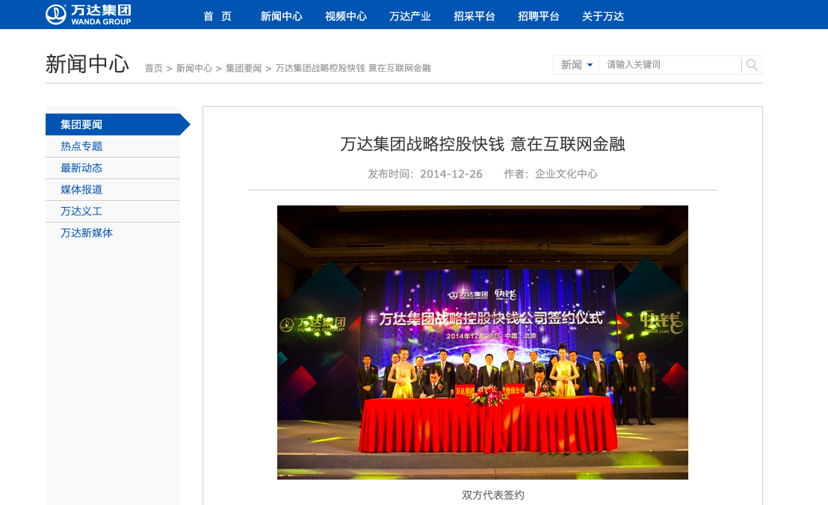Click 集团要闻 in the breadcrumb trail

click(x=244, y=68)
